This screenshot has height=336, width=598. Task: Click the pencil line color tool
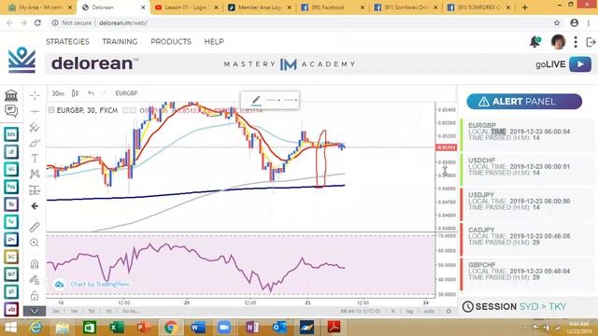coord(256,100)
